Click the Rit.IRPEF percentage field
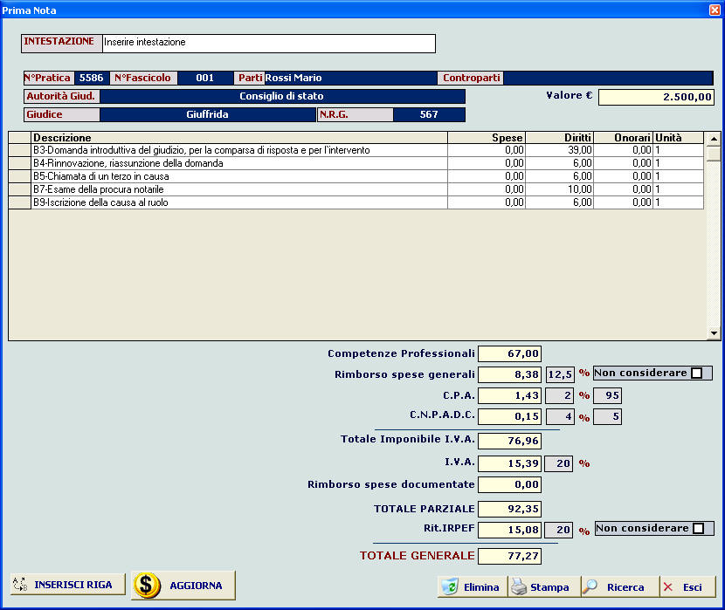 point(558,530)
